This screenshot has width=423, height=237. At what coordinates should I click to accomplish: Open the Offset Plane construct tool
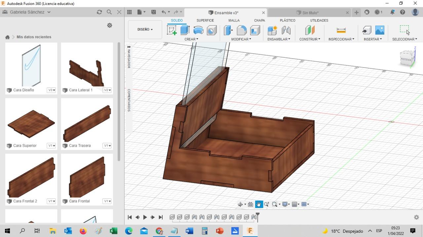pyautogui.click(x=310, y=30)
